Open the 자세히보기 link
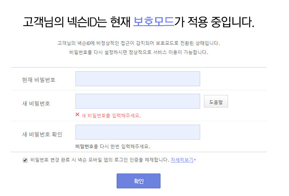Screen dimensions: 289x196 tap(182, 160)
